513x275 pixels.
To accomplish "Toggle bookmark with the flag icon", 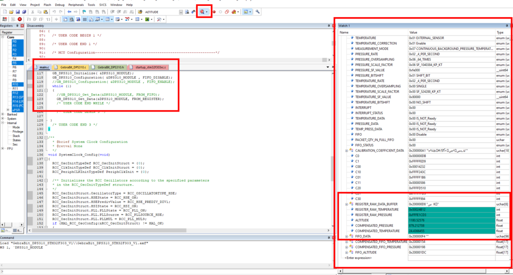I will [84, 12].
